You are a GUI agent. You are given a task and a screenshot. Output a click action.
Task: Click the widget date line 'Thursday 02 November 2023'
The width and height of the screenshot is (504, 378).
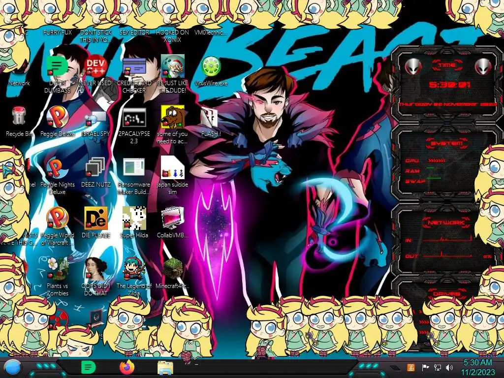pyautogui.click(x=447, y=104)
